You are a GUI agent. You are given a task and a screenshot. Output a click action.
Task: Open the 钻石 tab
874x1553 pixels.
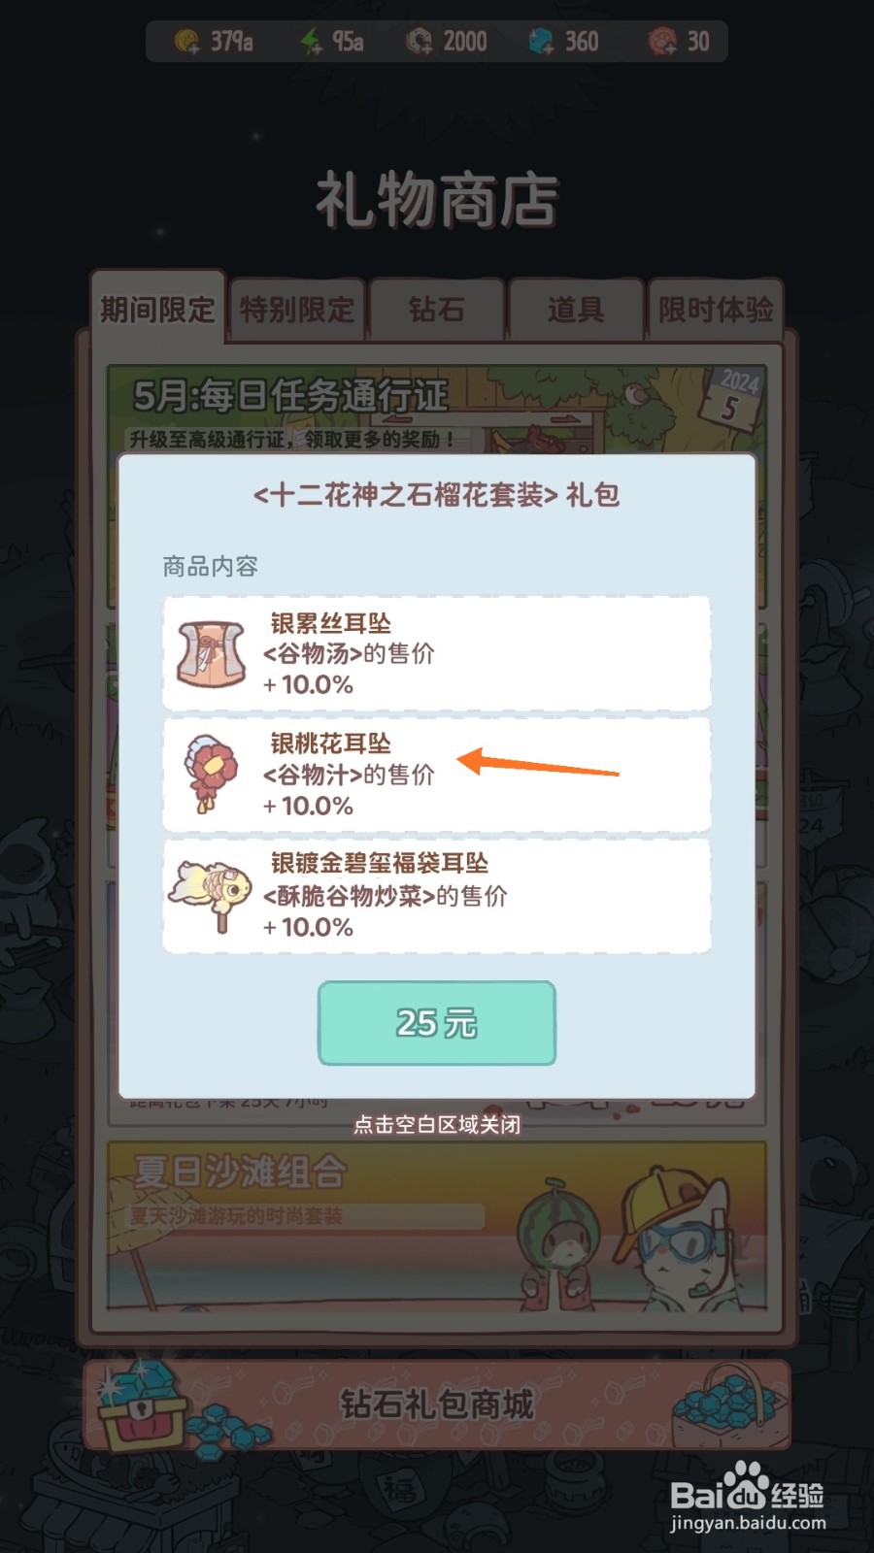(x=437, y=310)
